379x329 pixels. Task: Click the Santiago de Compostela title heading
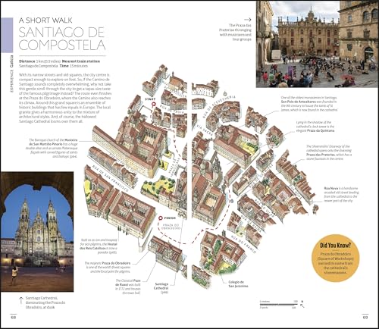tap(62, 39)
